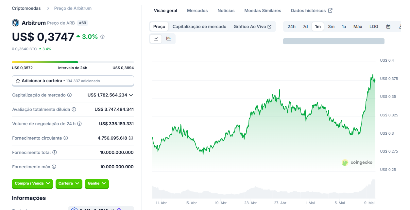Click info icon beside 4.756.695.618 value
Screen dimensions: 410x210
pos(131,138)
